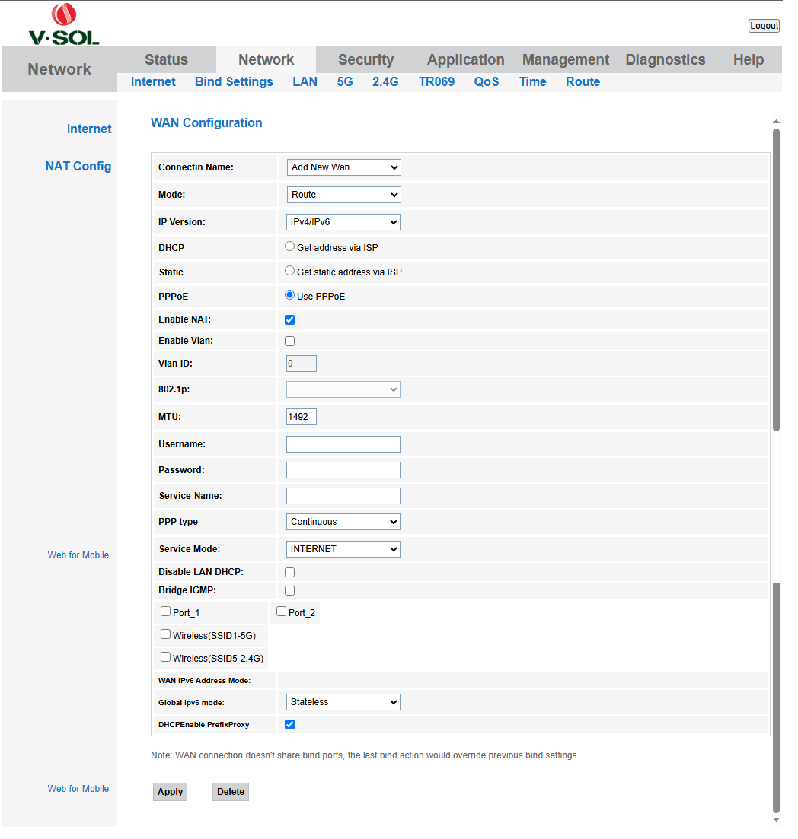Select the Use PPPoE radio button

tap(289, 295)
